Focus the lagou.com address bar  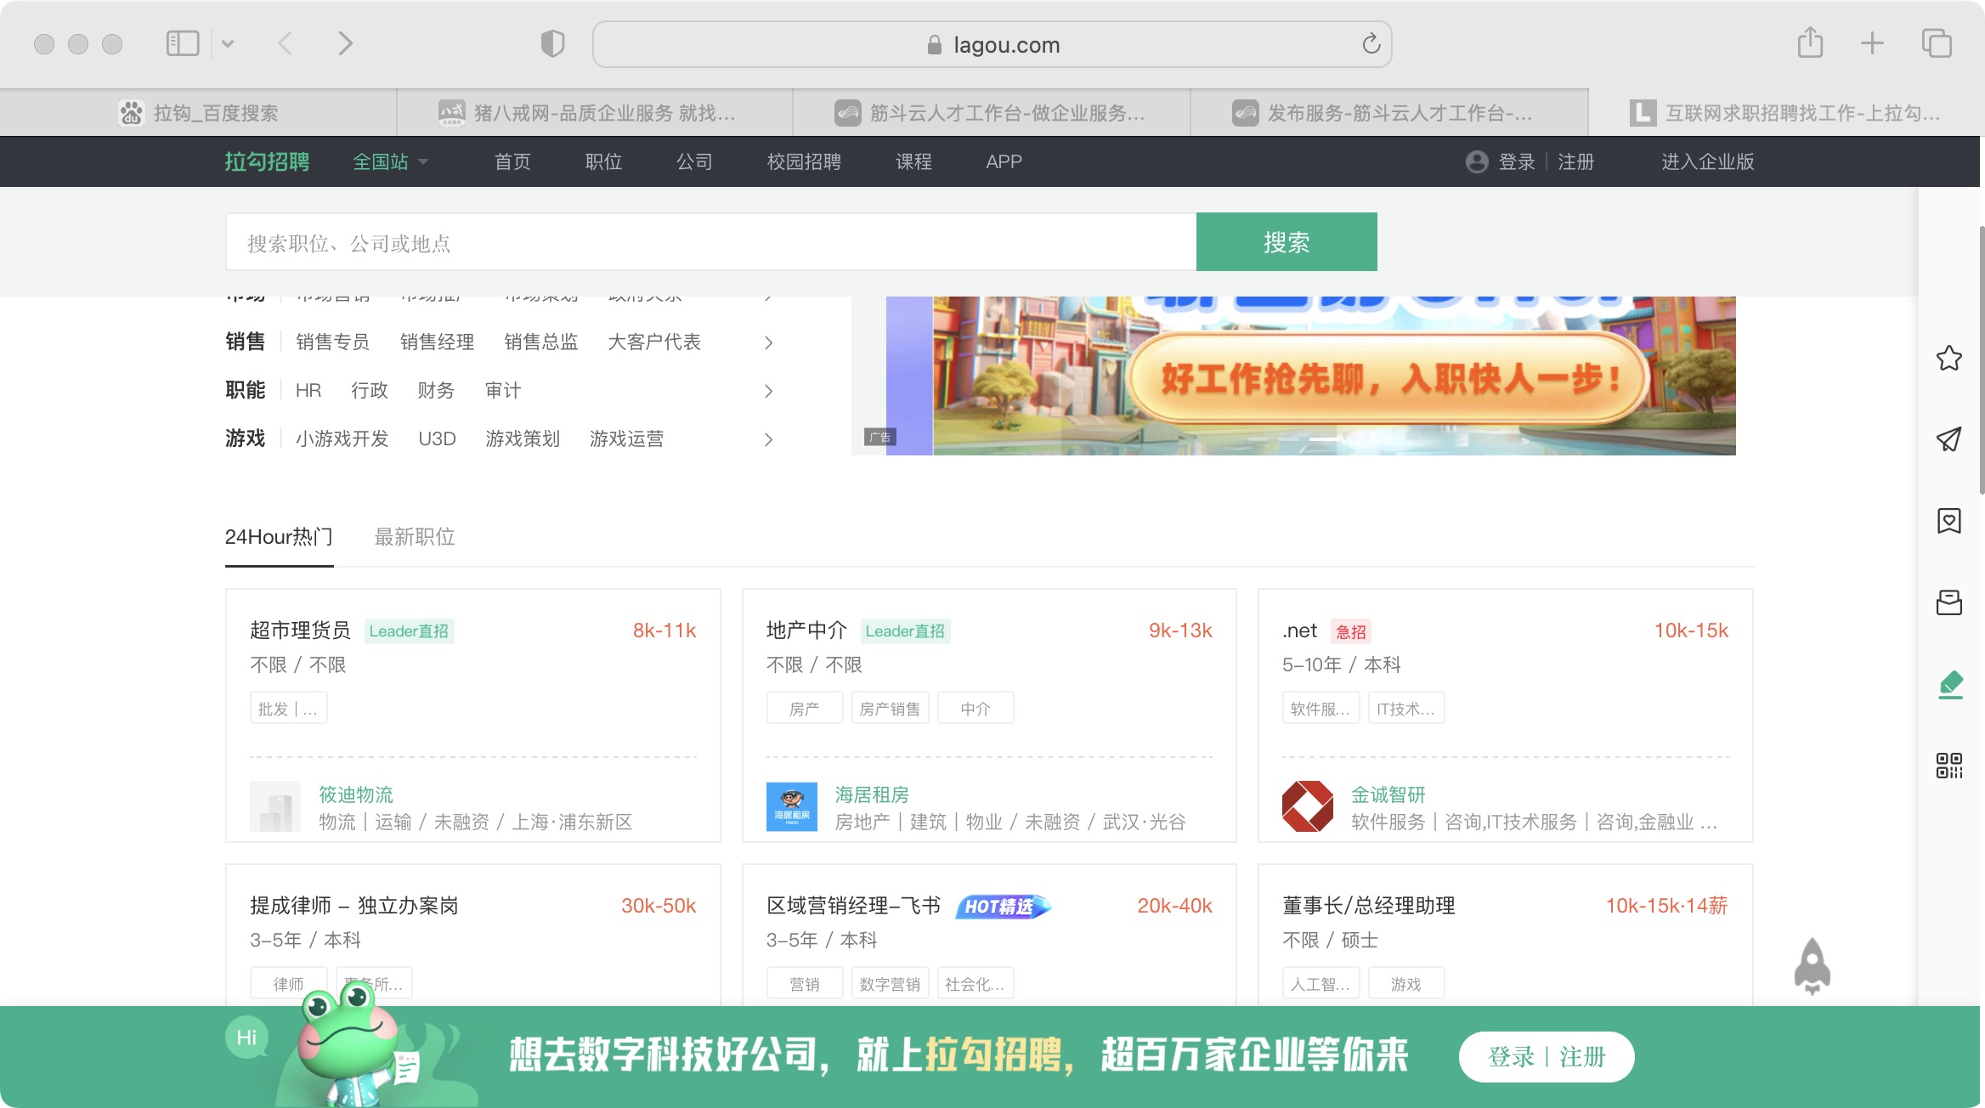coord(992,44)
